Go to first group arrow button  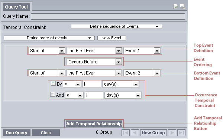coord(126,133)
